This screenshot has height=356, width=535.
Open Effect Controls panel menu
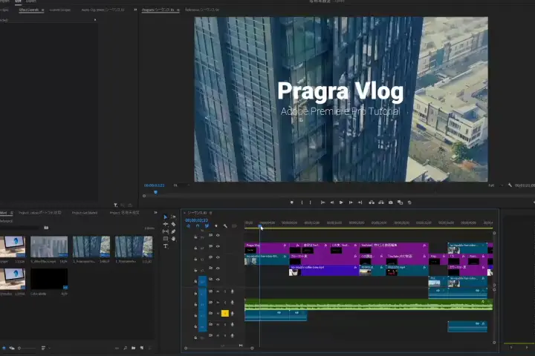point(42,10)
